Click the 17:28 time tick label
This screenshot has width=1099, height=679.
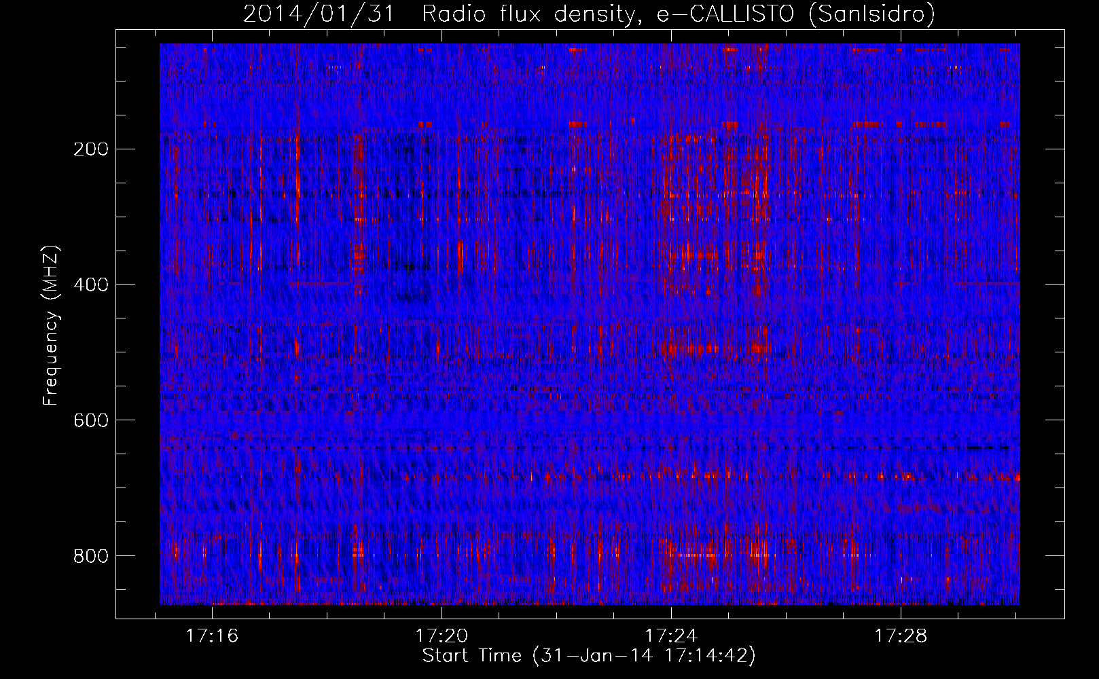[901, 636]
